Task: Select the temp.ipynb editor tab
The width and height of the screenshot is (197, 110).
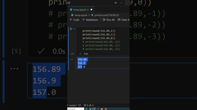Action: [x=81, y=9]
